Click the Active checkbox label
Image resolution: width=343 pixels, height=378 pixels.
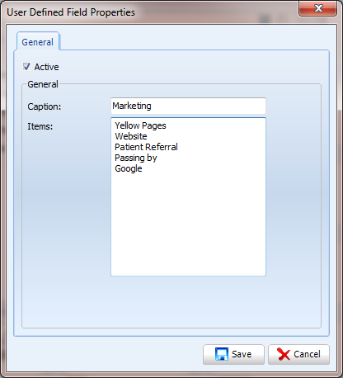pyautogui.click(x=46, y=67)
